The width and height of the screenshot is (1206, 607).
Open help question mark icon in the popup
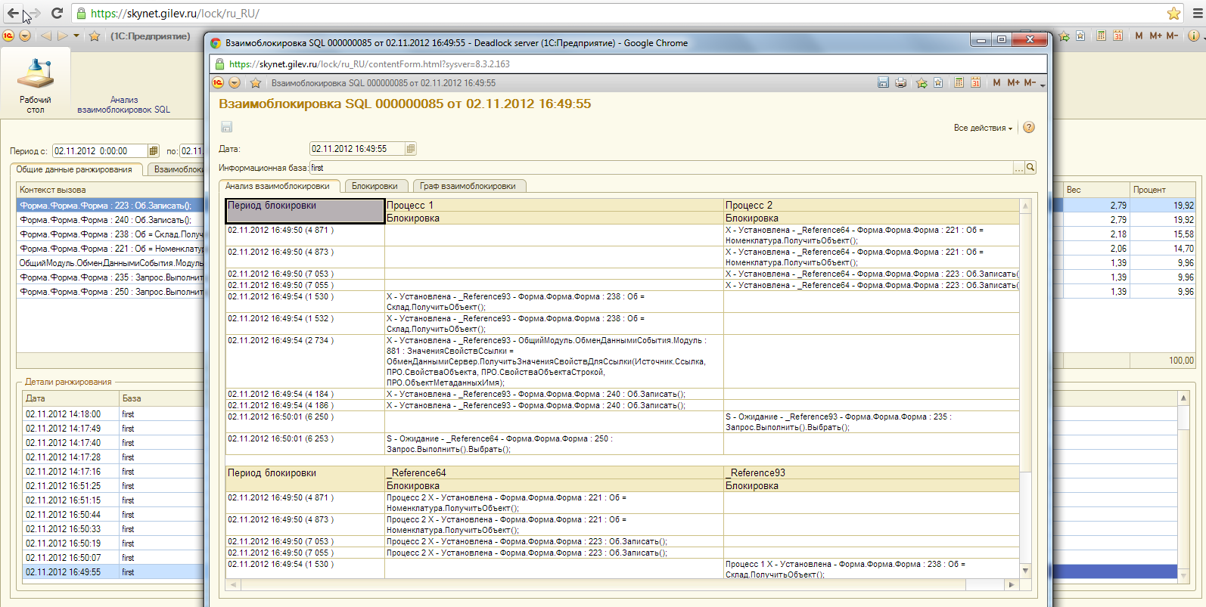click(x=1029, y=127)
